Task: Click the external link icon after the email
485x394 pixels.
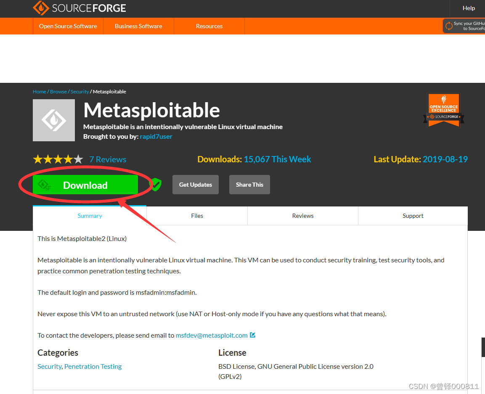Action: click(253, 335)
